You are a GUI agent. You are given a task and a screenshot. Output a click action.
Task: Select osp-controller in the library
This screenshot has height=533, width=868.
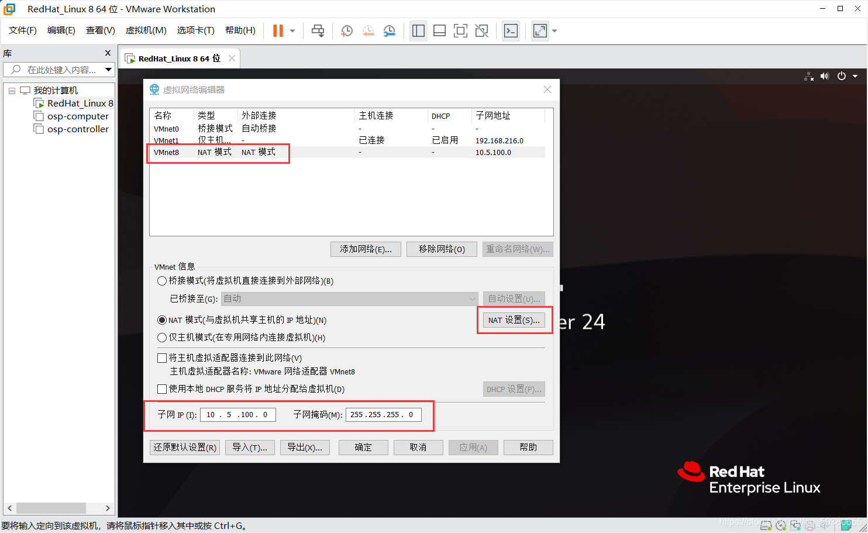click(71, 129)
